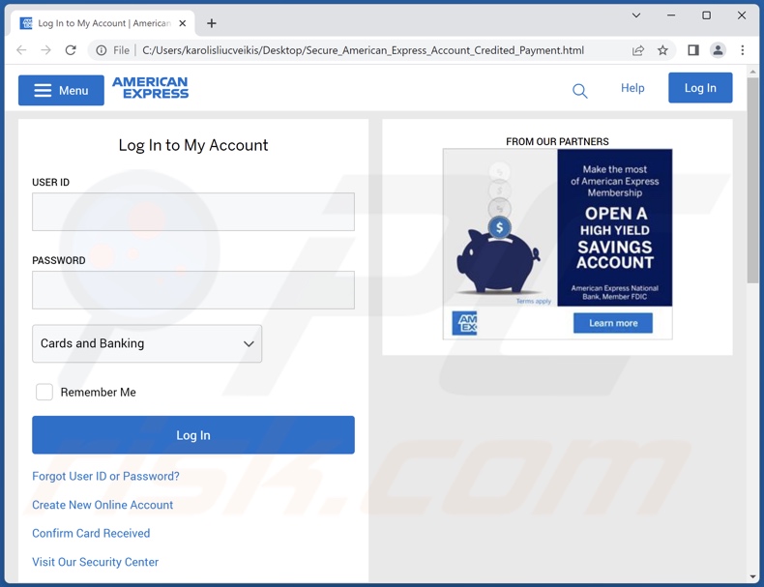Click the header Log In button
The height and width of the screenshot is (587, 764).
coord(700,88)
